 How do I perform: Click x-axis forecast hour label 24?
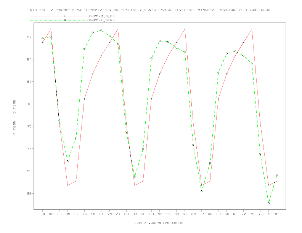109,214
